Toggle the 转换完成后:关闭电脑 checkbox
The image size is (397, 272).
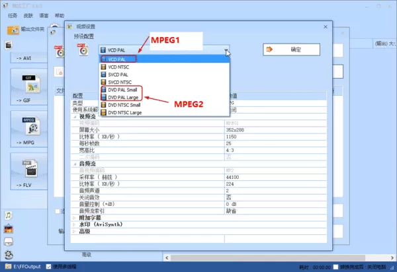pos(335,267)
